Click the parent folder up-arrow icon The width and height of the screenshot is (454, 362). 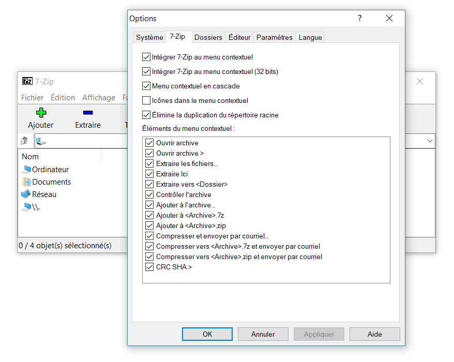tap(24, 141)
